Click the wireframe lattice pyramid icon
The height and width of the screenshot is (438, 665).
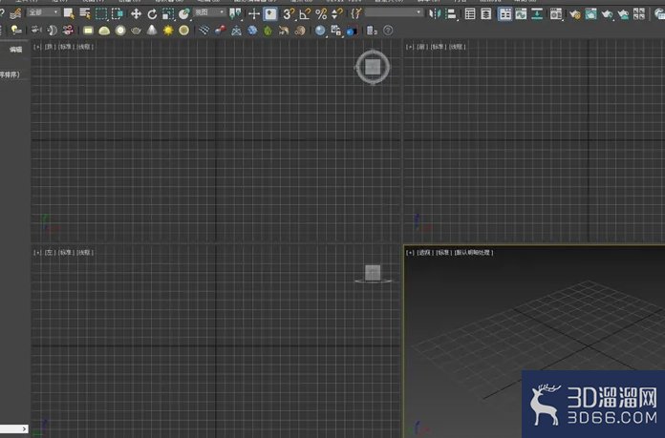point(236,31)
